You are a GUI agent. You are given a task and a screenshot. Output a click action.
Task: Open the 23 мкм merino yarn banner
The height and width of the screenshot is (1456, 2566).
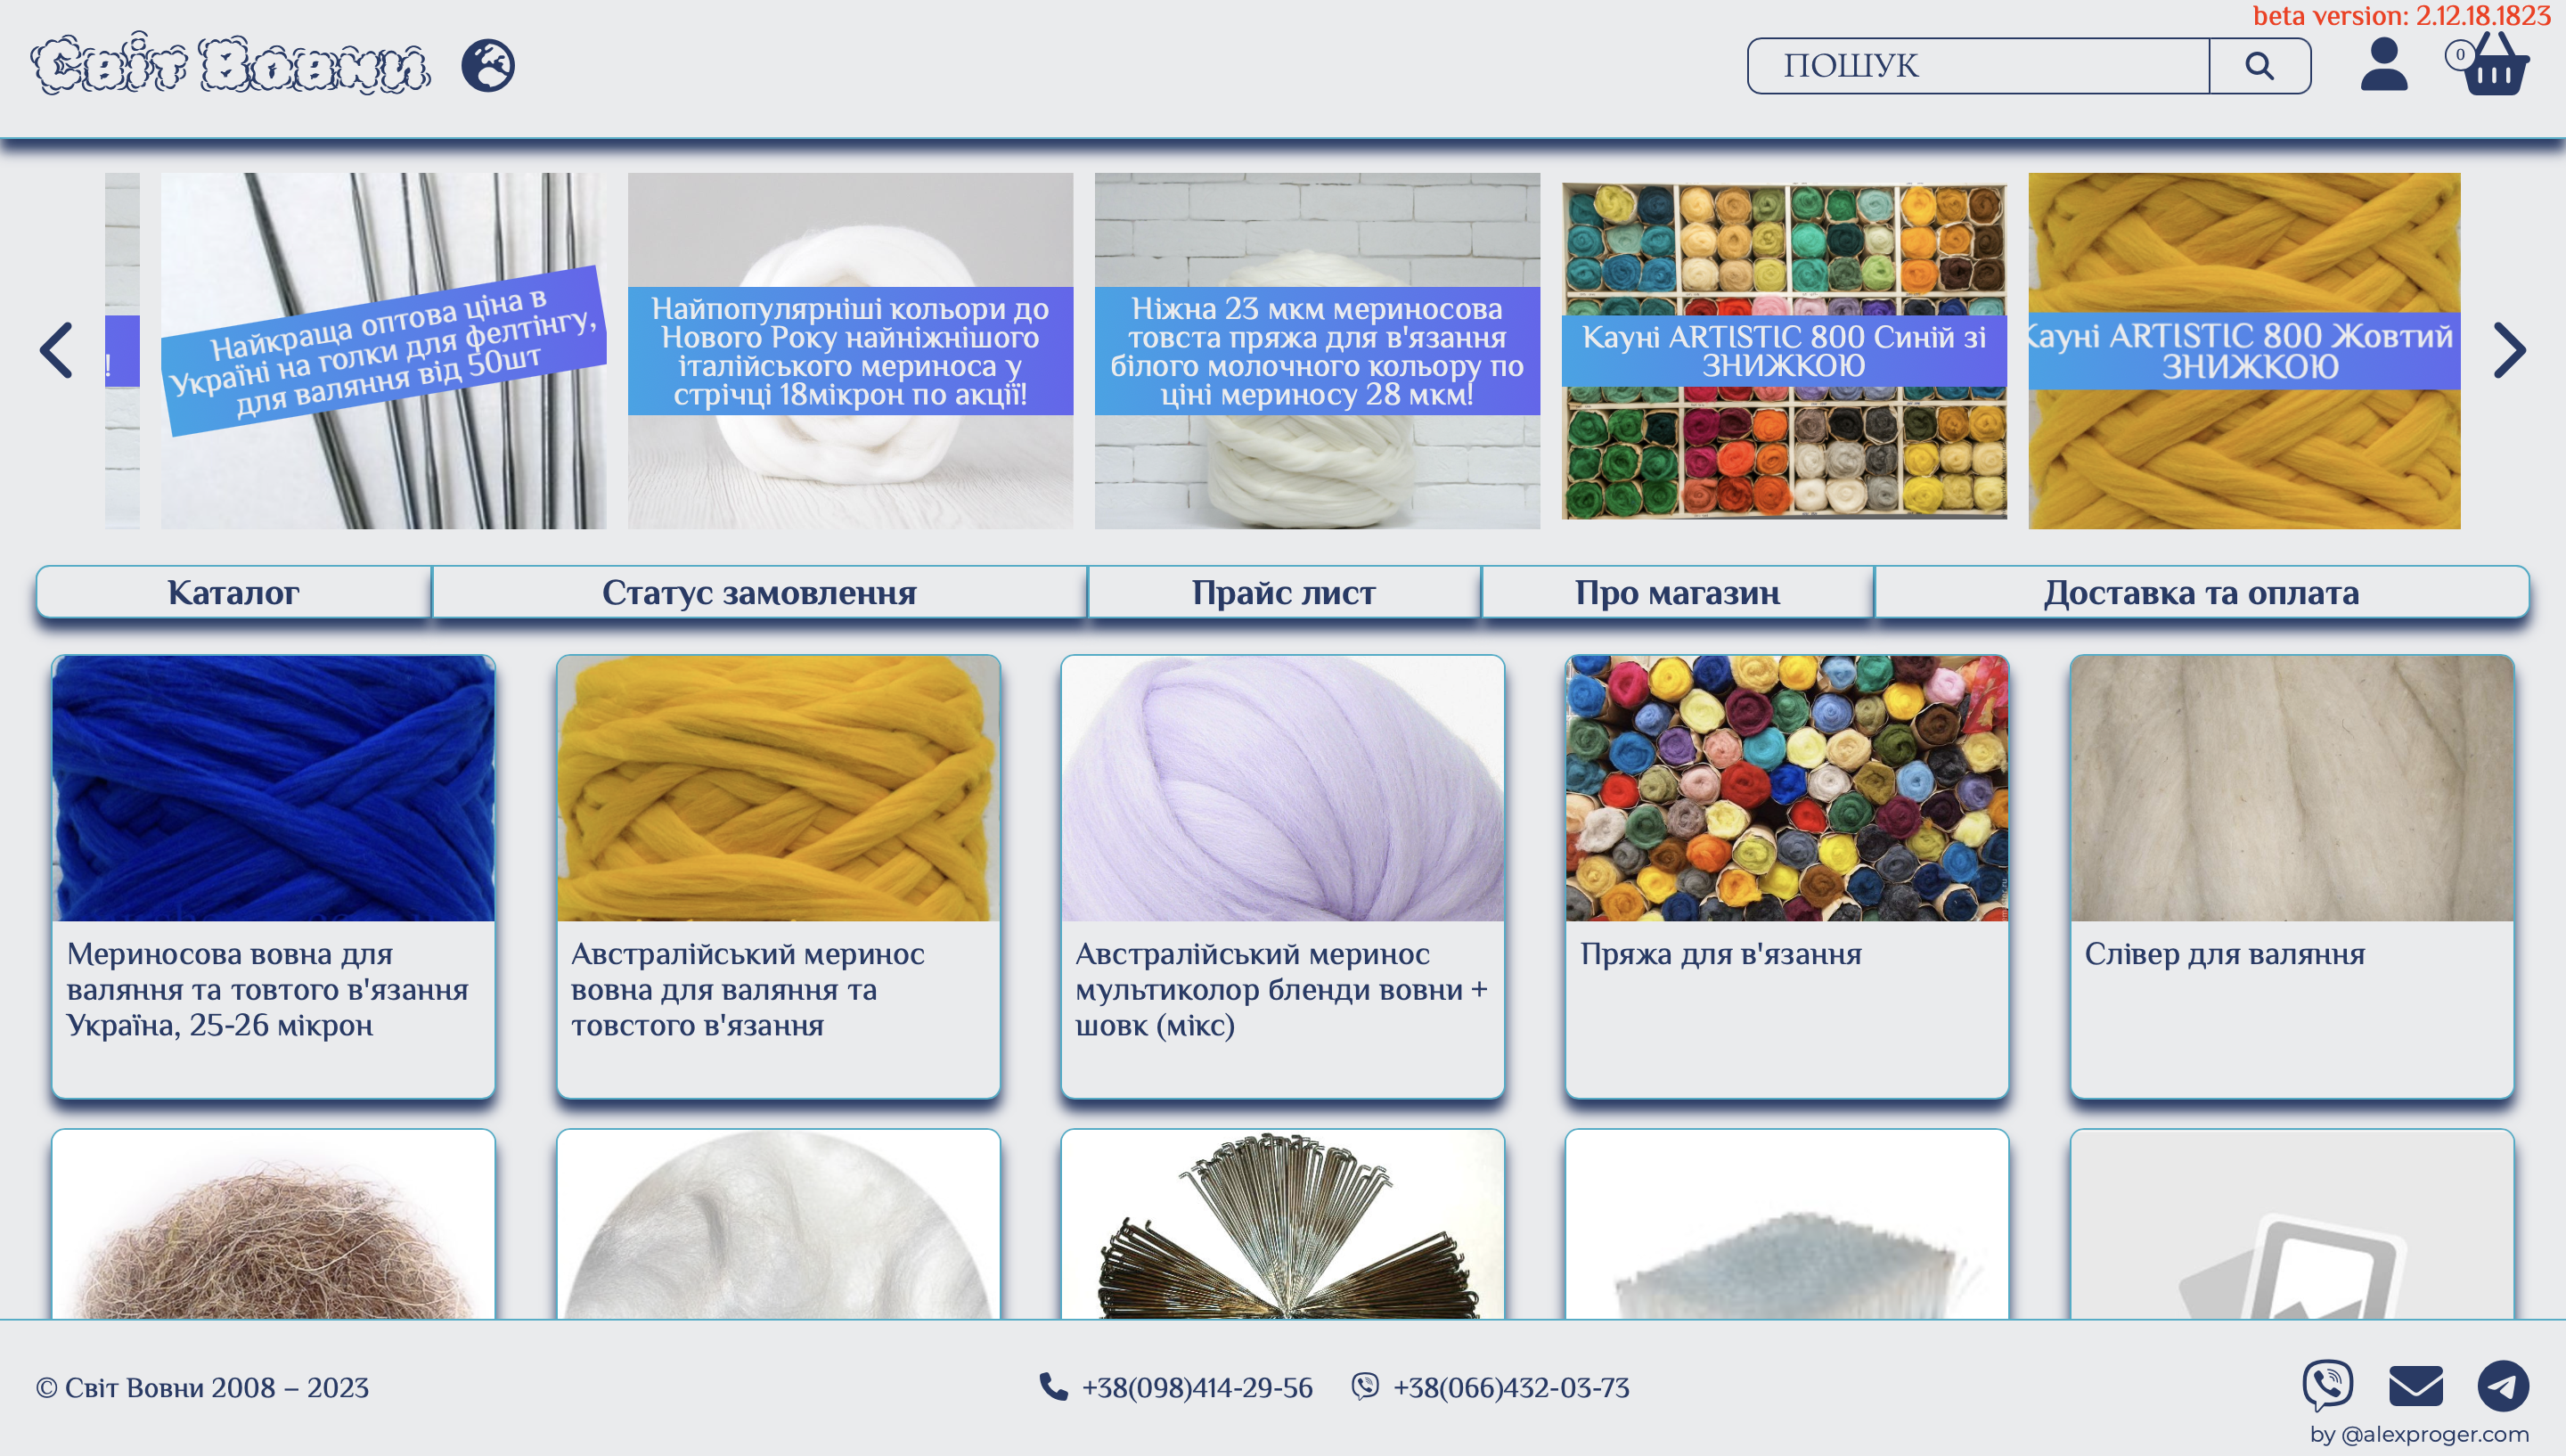click(1318, 351)
